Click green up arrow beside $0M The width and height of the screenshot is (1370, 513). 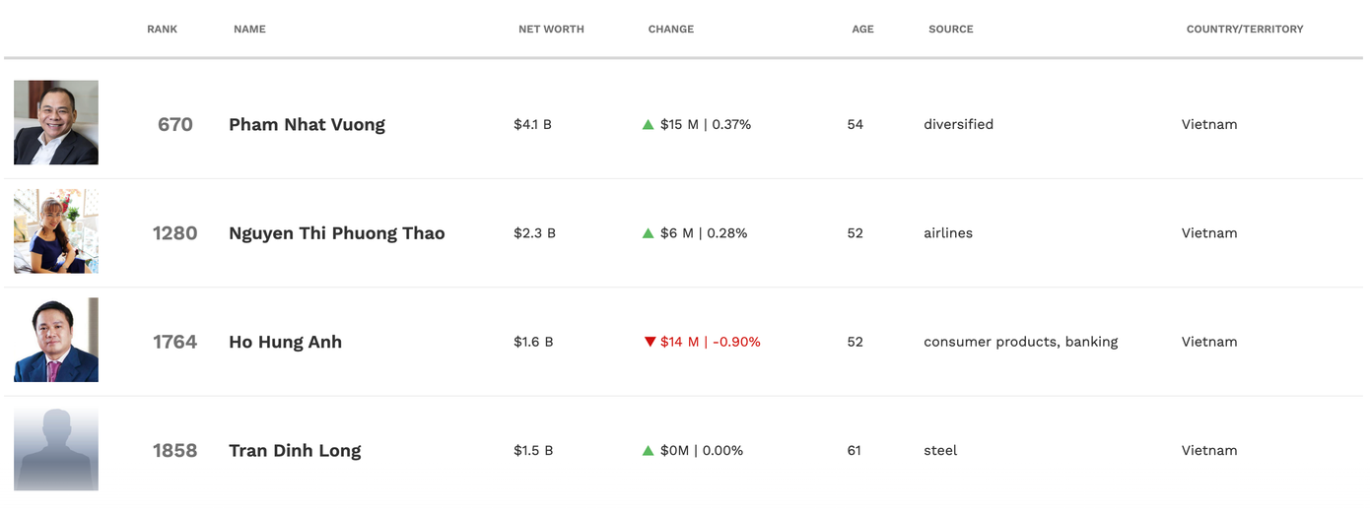(649, 451)
